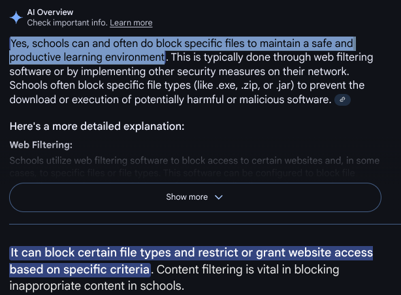Viewport: 401px width, 295px height.
Task: Click the line mentioning other security measures
Action: (179, 72)
